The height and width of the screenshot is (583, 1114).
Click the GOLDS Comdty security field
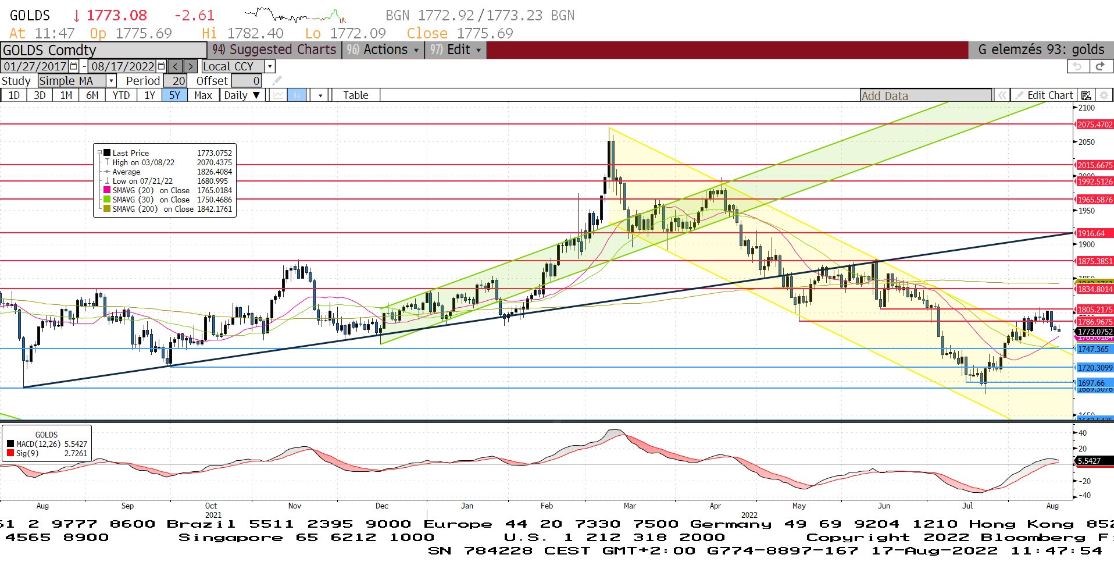pyautogui.click(x=103, y=50)
